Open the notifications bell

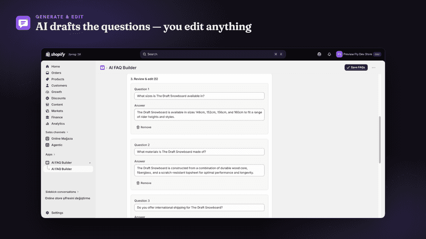point(329,54)
